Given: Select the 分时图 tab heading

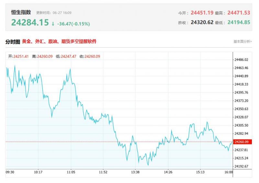Looking at the screenshot, I should pyautogui.click(x=13, y=42).
